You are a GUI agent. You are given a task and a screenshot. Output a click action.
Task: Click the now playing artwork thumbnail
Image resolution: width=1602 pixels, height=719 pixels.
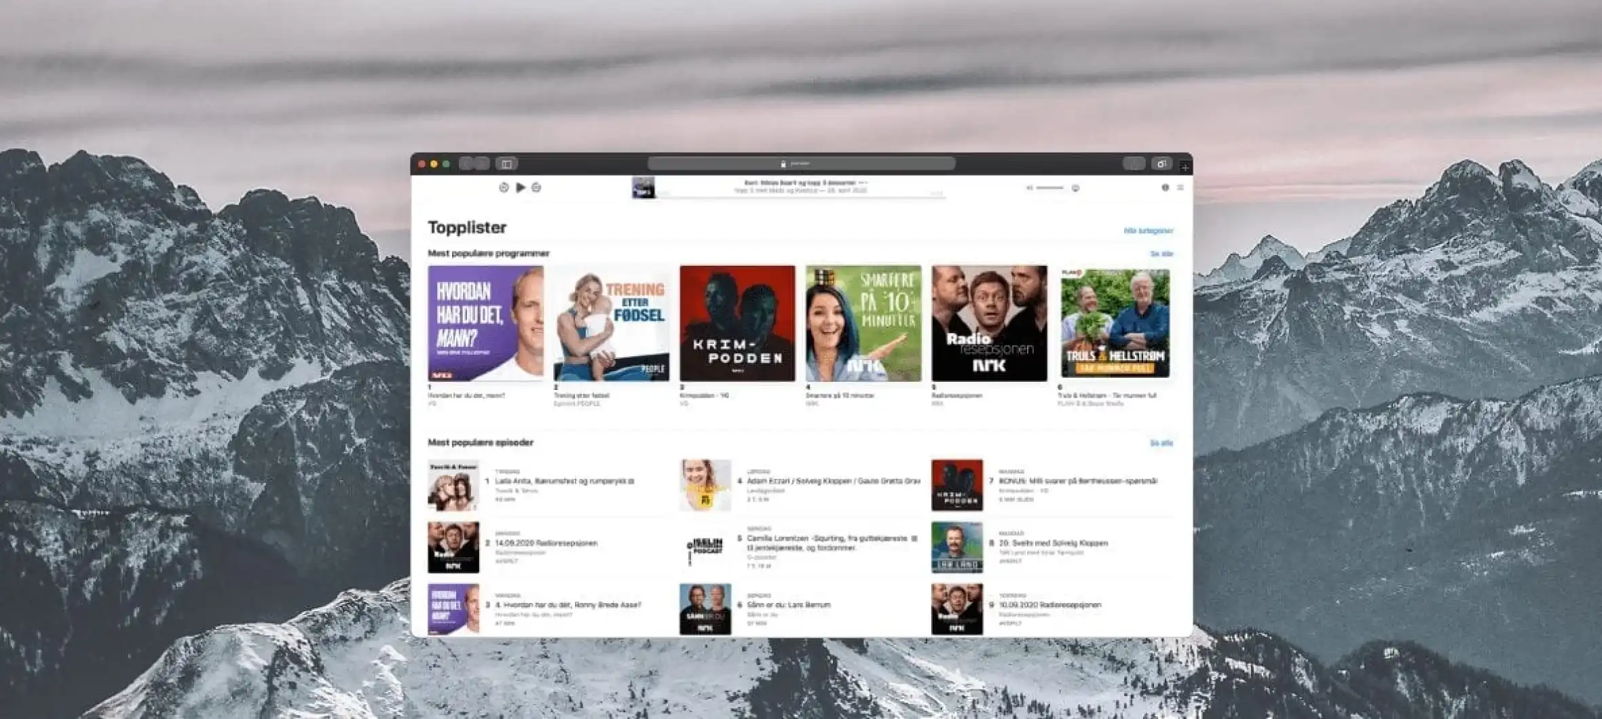(643, 187)
